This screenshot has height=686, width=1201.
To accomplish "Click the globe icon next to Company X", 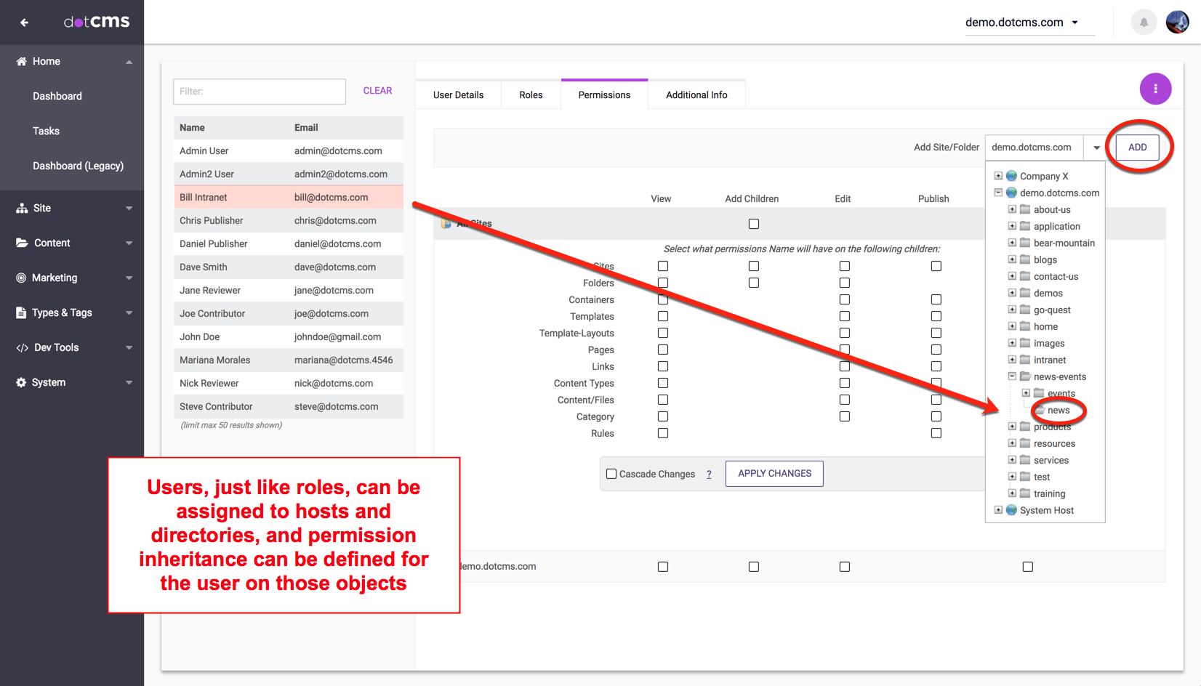I will point(1011,176).
